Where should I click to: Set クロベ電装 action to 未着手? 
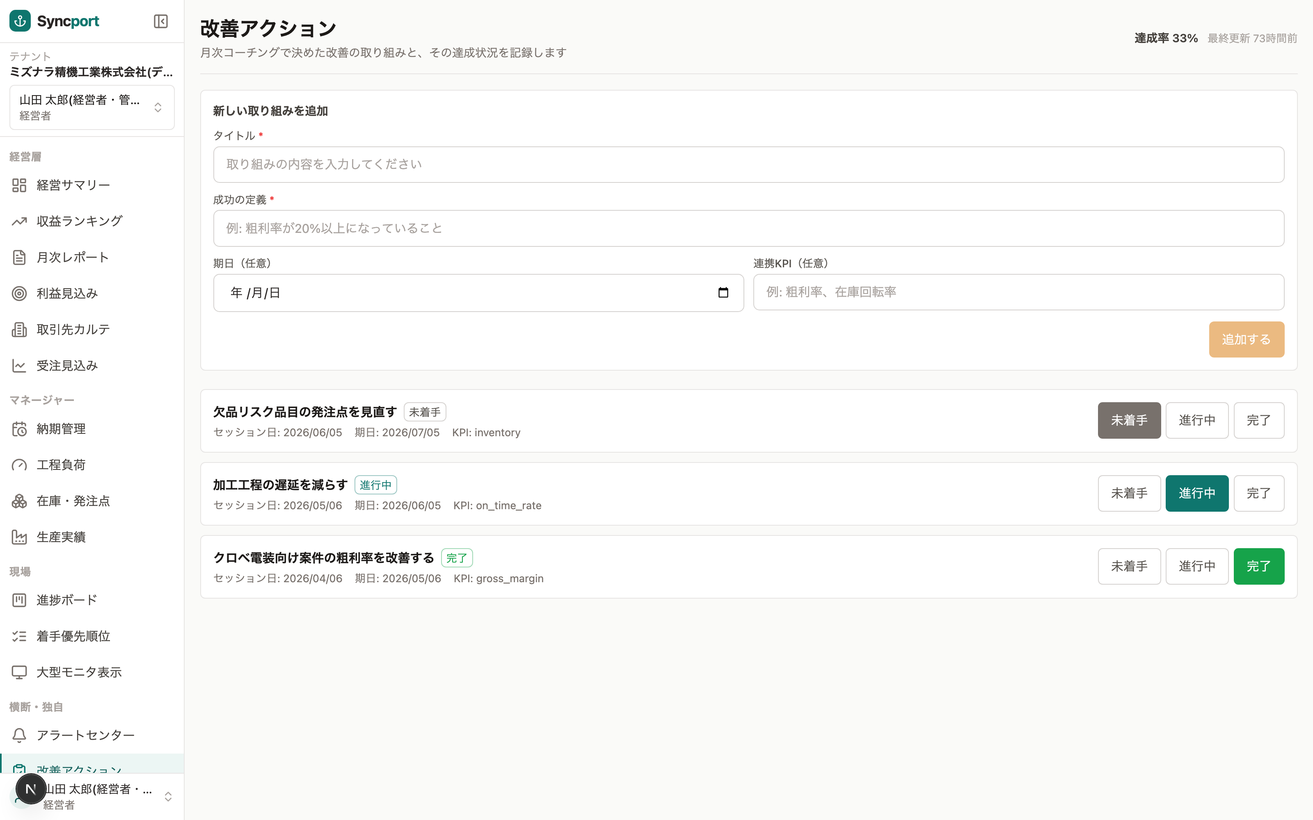(x=1129, y=566)
